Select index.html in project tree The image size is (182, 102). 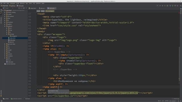click(15, 38)
